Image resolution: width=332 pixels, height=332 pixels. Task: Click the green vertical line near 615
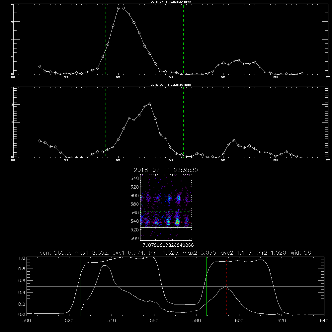[271, 286]
